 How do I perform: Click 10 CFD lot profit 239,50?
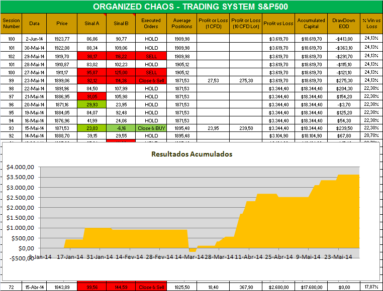pos(246,128)
